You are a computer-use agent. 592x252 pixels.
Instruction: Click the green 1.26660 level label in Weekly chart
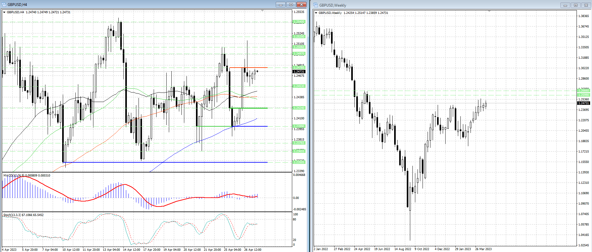coord(583,91)
